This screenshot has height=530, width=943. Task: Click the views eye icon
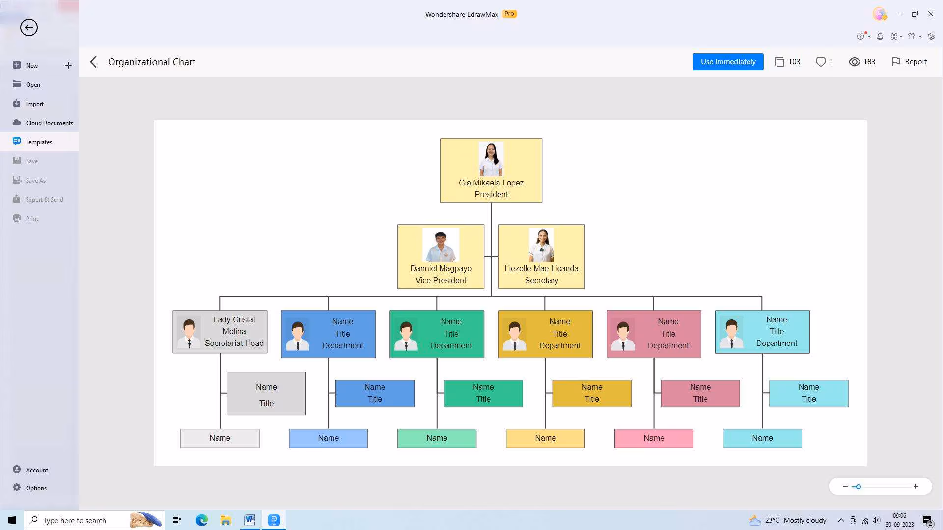click(x=854, y=62)
